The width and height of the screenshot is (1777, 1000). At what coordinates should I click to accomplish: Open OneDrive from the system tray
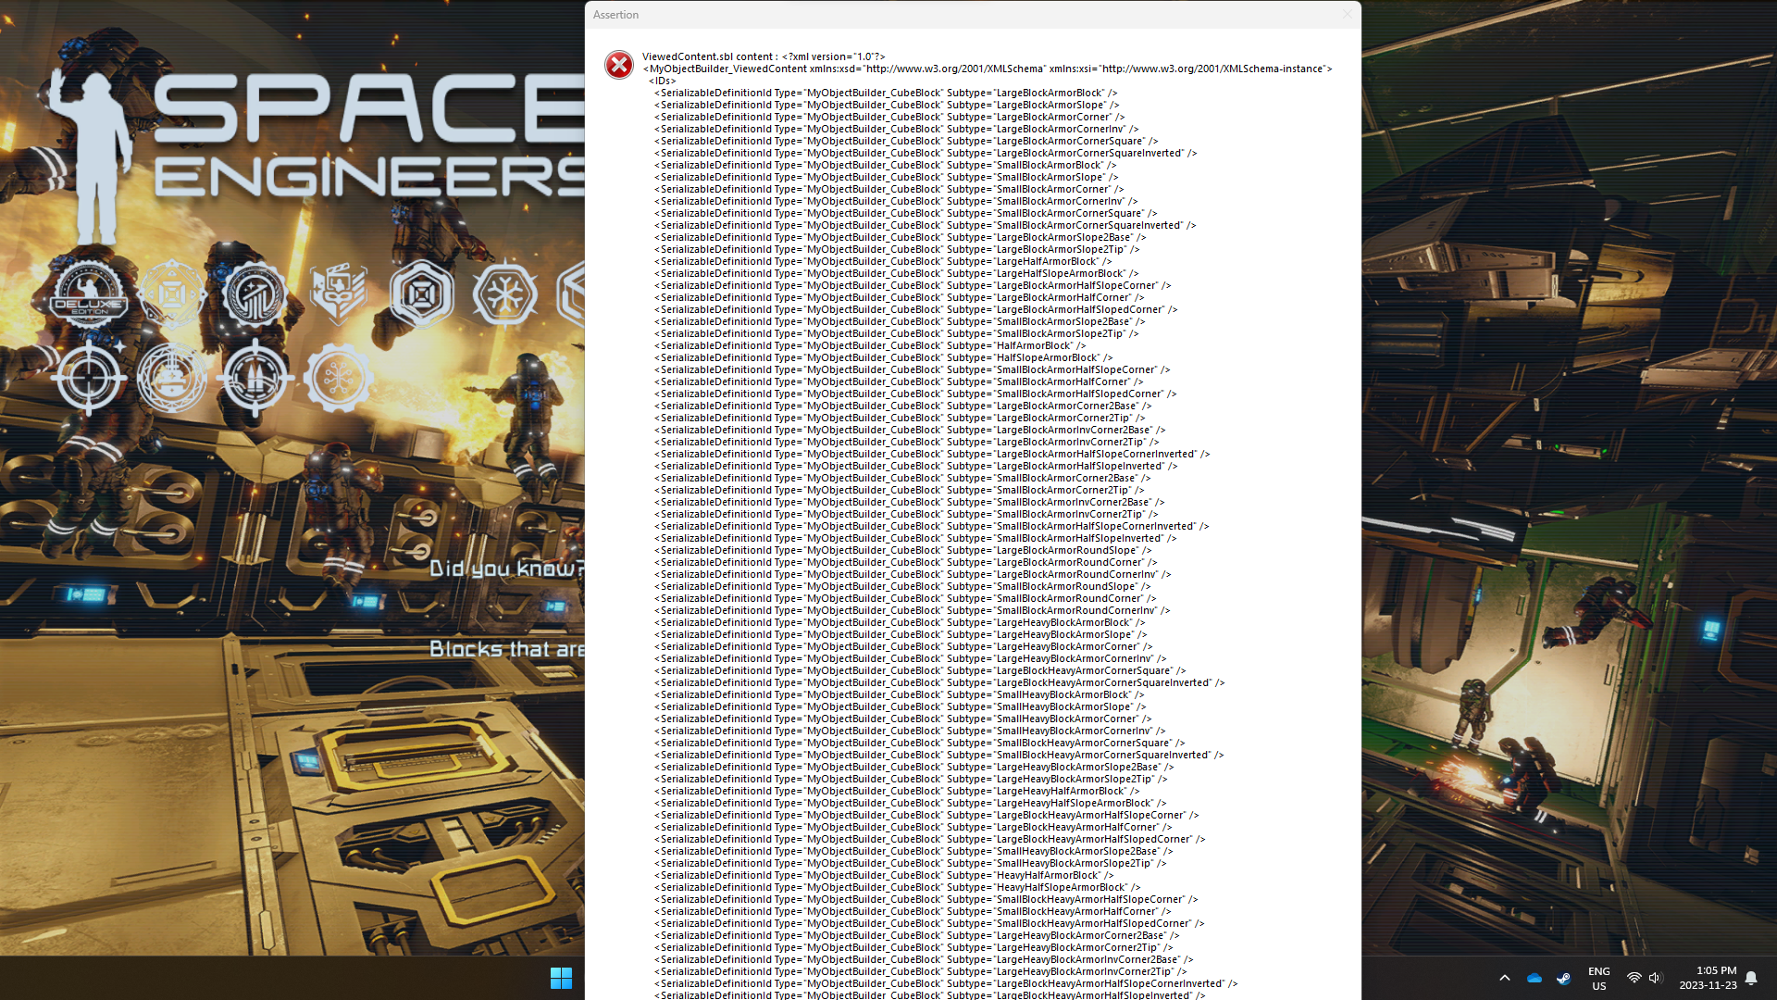[x=1534, y=978]
